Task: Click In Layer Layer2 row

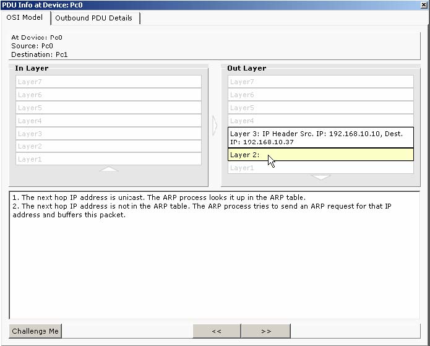Action: pyautogui.click(x=108, y=146)
